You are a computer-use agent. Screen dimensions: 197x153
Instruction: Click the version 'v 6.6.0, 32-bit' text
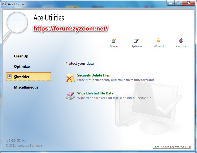[16, 140]
